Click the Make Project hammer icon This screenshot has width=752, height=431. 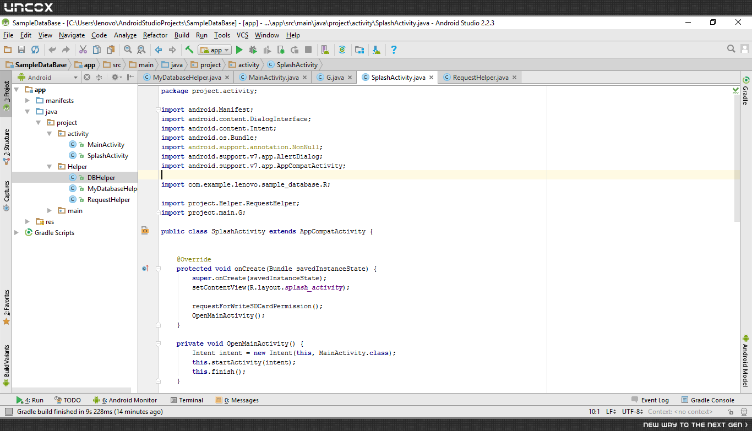coord(189,50)
